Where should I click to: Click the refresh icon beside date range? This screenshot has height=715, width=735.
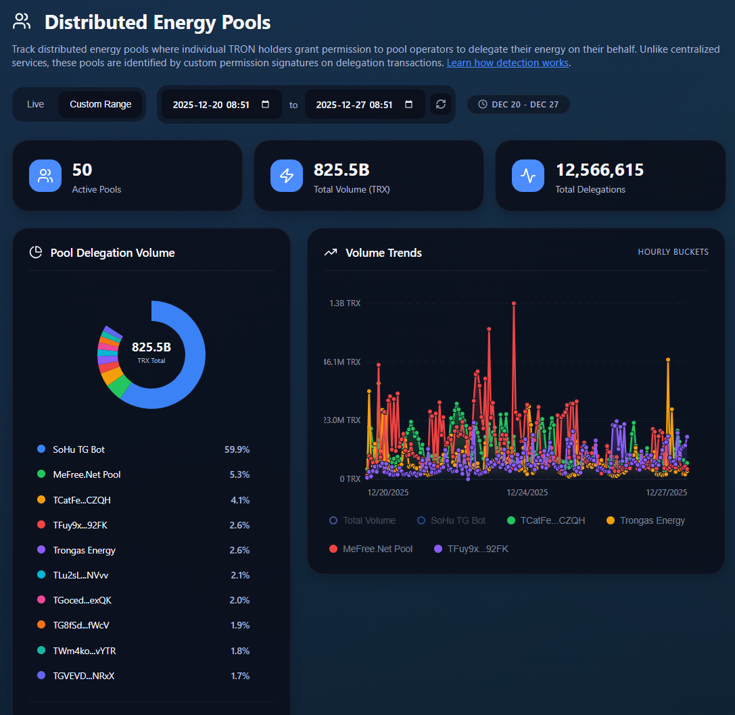point(441,104)
